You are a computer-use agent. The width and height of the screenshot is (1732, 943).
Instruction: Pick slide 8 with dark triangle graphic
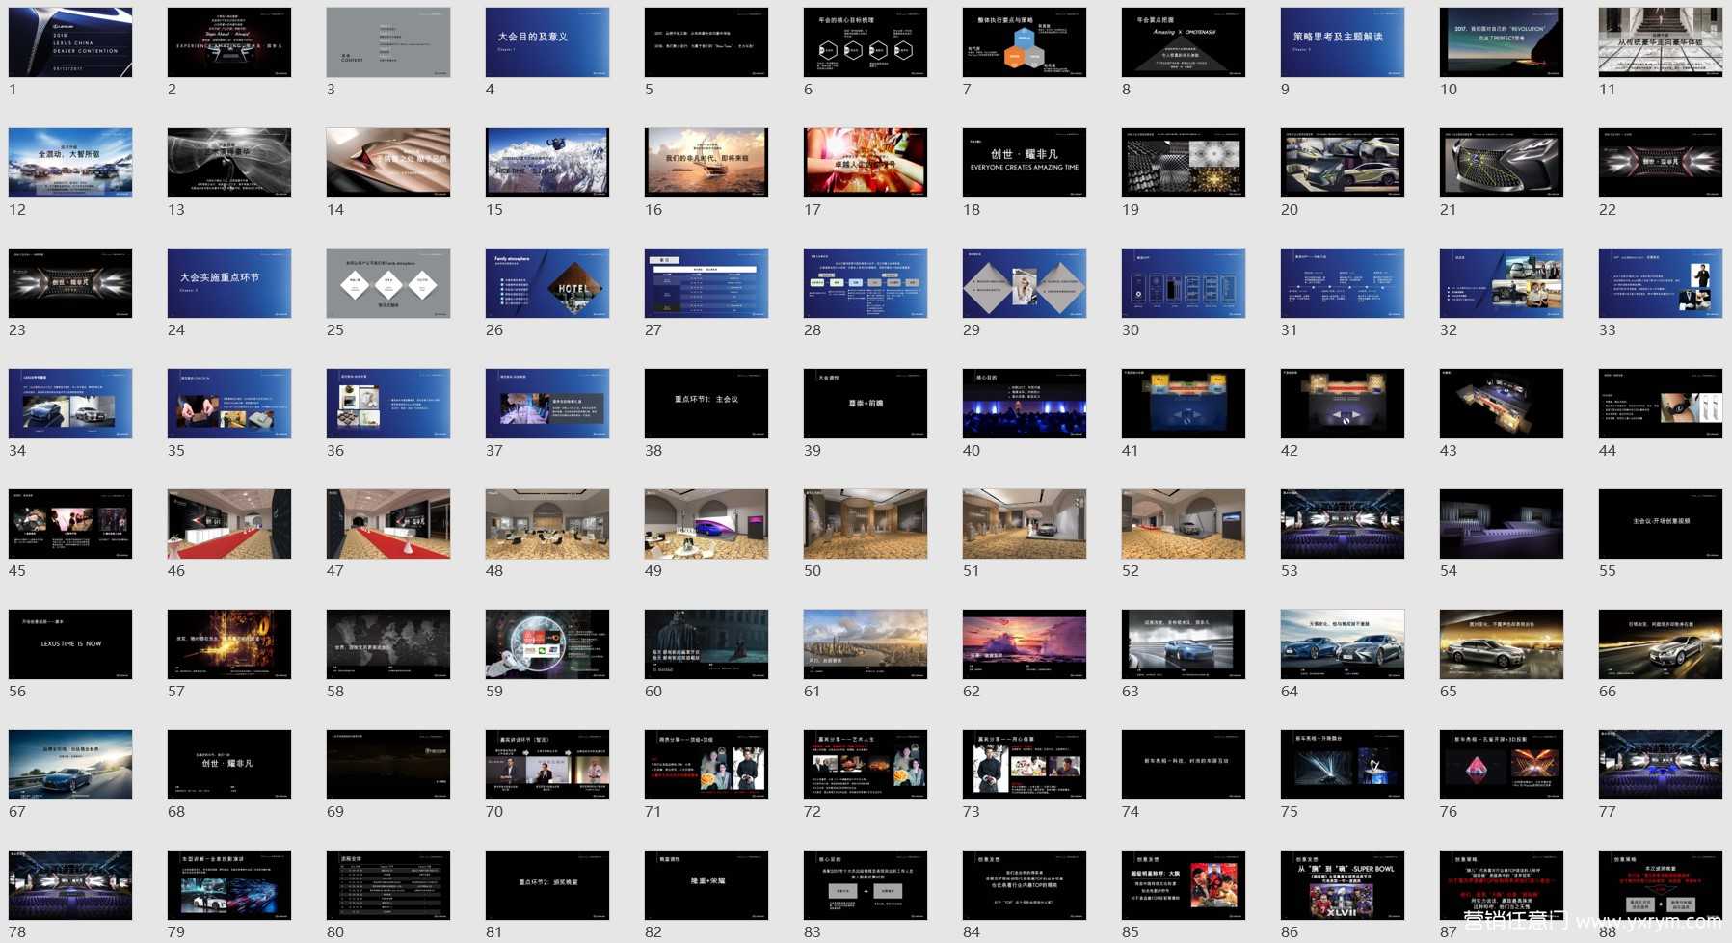click(1184, 42)
